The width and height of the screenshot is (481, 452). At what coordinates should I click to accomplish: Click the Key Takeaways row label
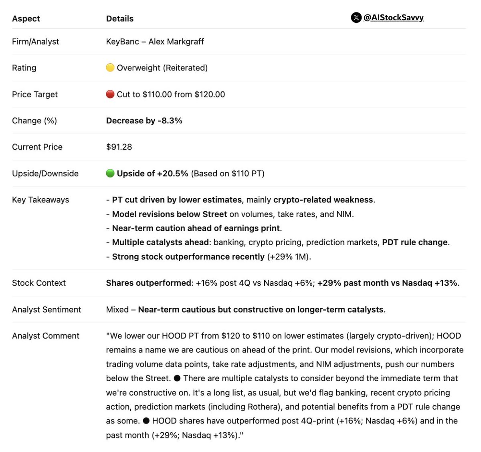pyautogui.click(x=40, y=200)
